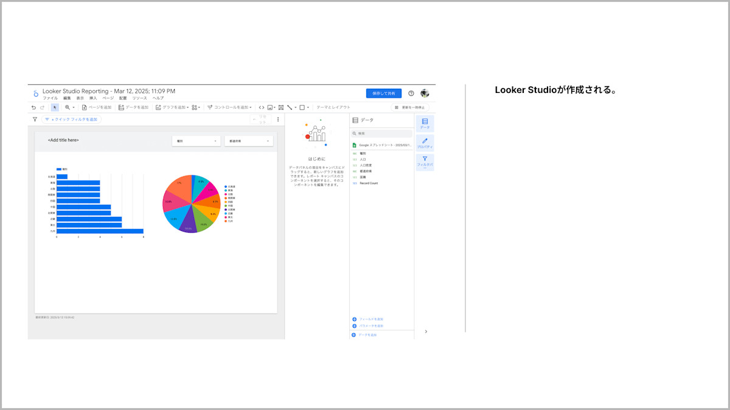This screenshot has height=410, width=730.
Task: Open the community visualizations dropdown
Action: [196, 108]
